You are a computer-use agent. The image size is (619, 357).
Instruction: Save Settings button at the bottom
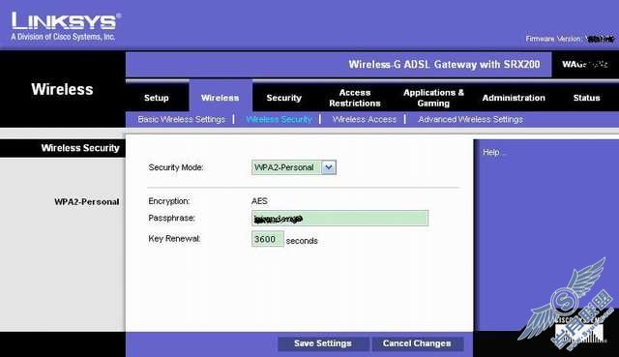[323, 343]
